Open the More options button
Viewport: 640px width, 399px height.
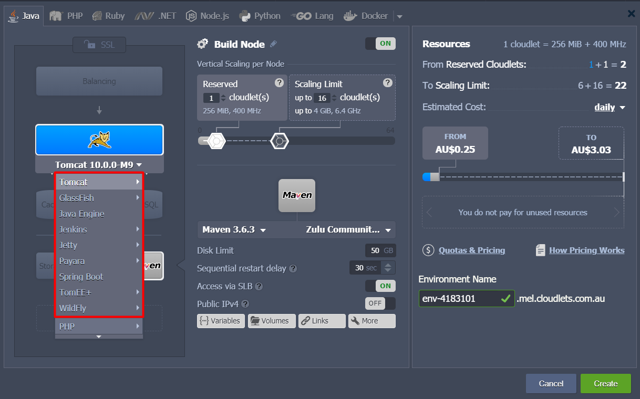coord(371,321)
